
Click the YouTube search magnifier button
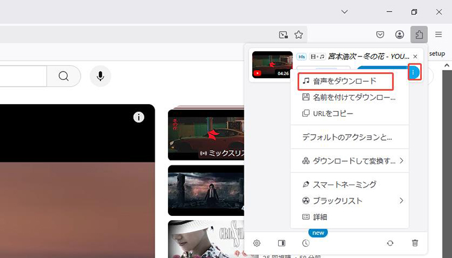pos(64,76)
